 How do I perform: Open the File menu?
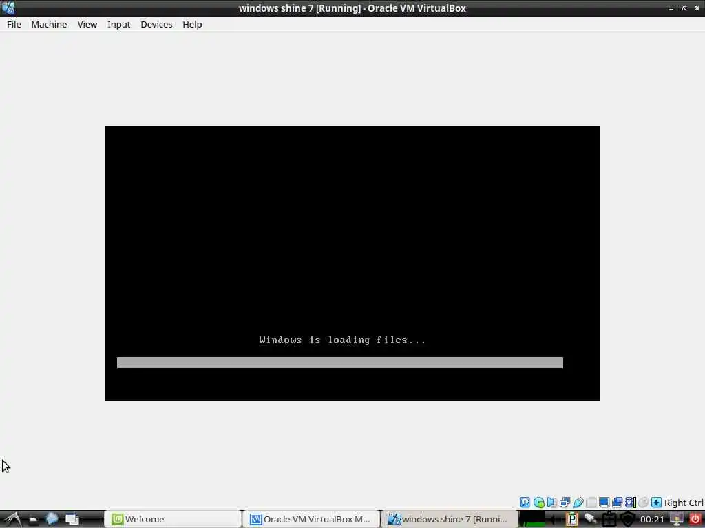[14, 24]
